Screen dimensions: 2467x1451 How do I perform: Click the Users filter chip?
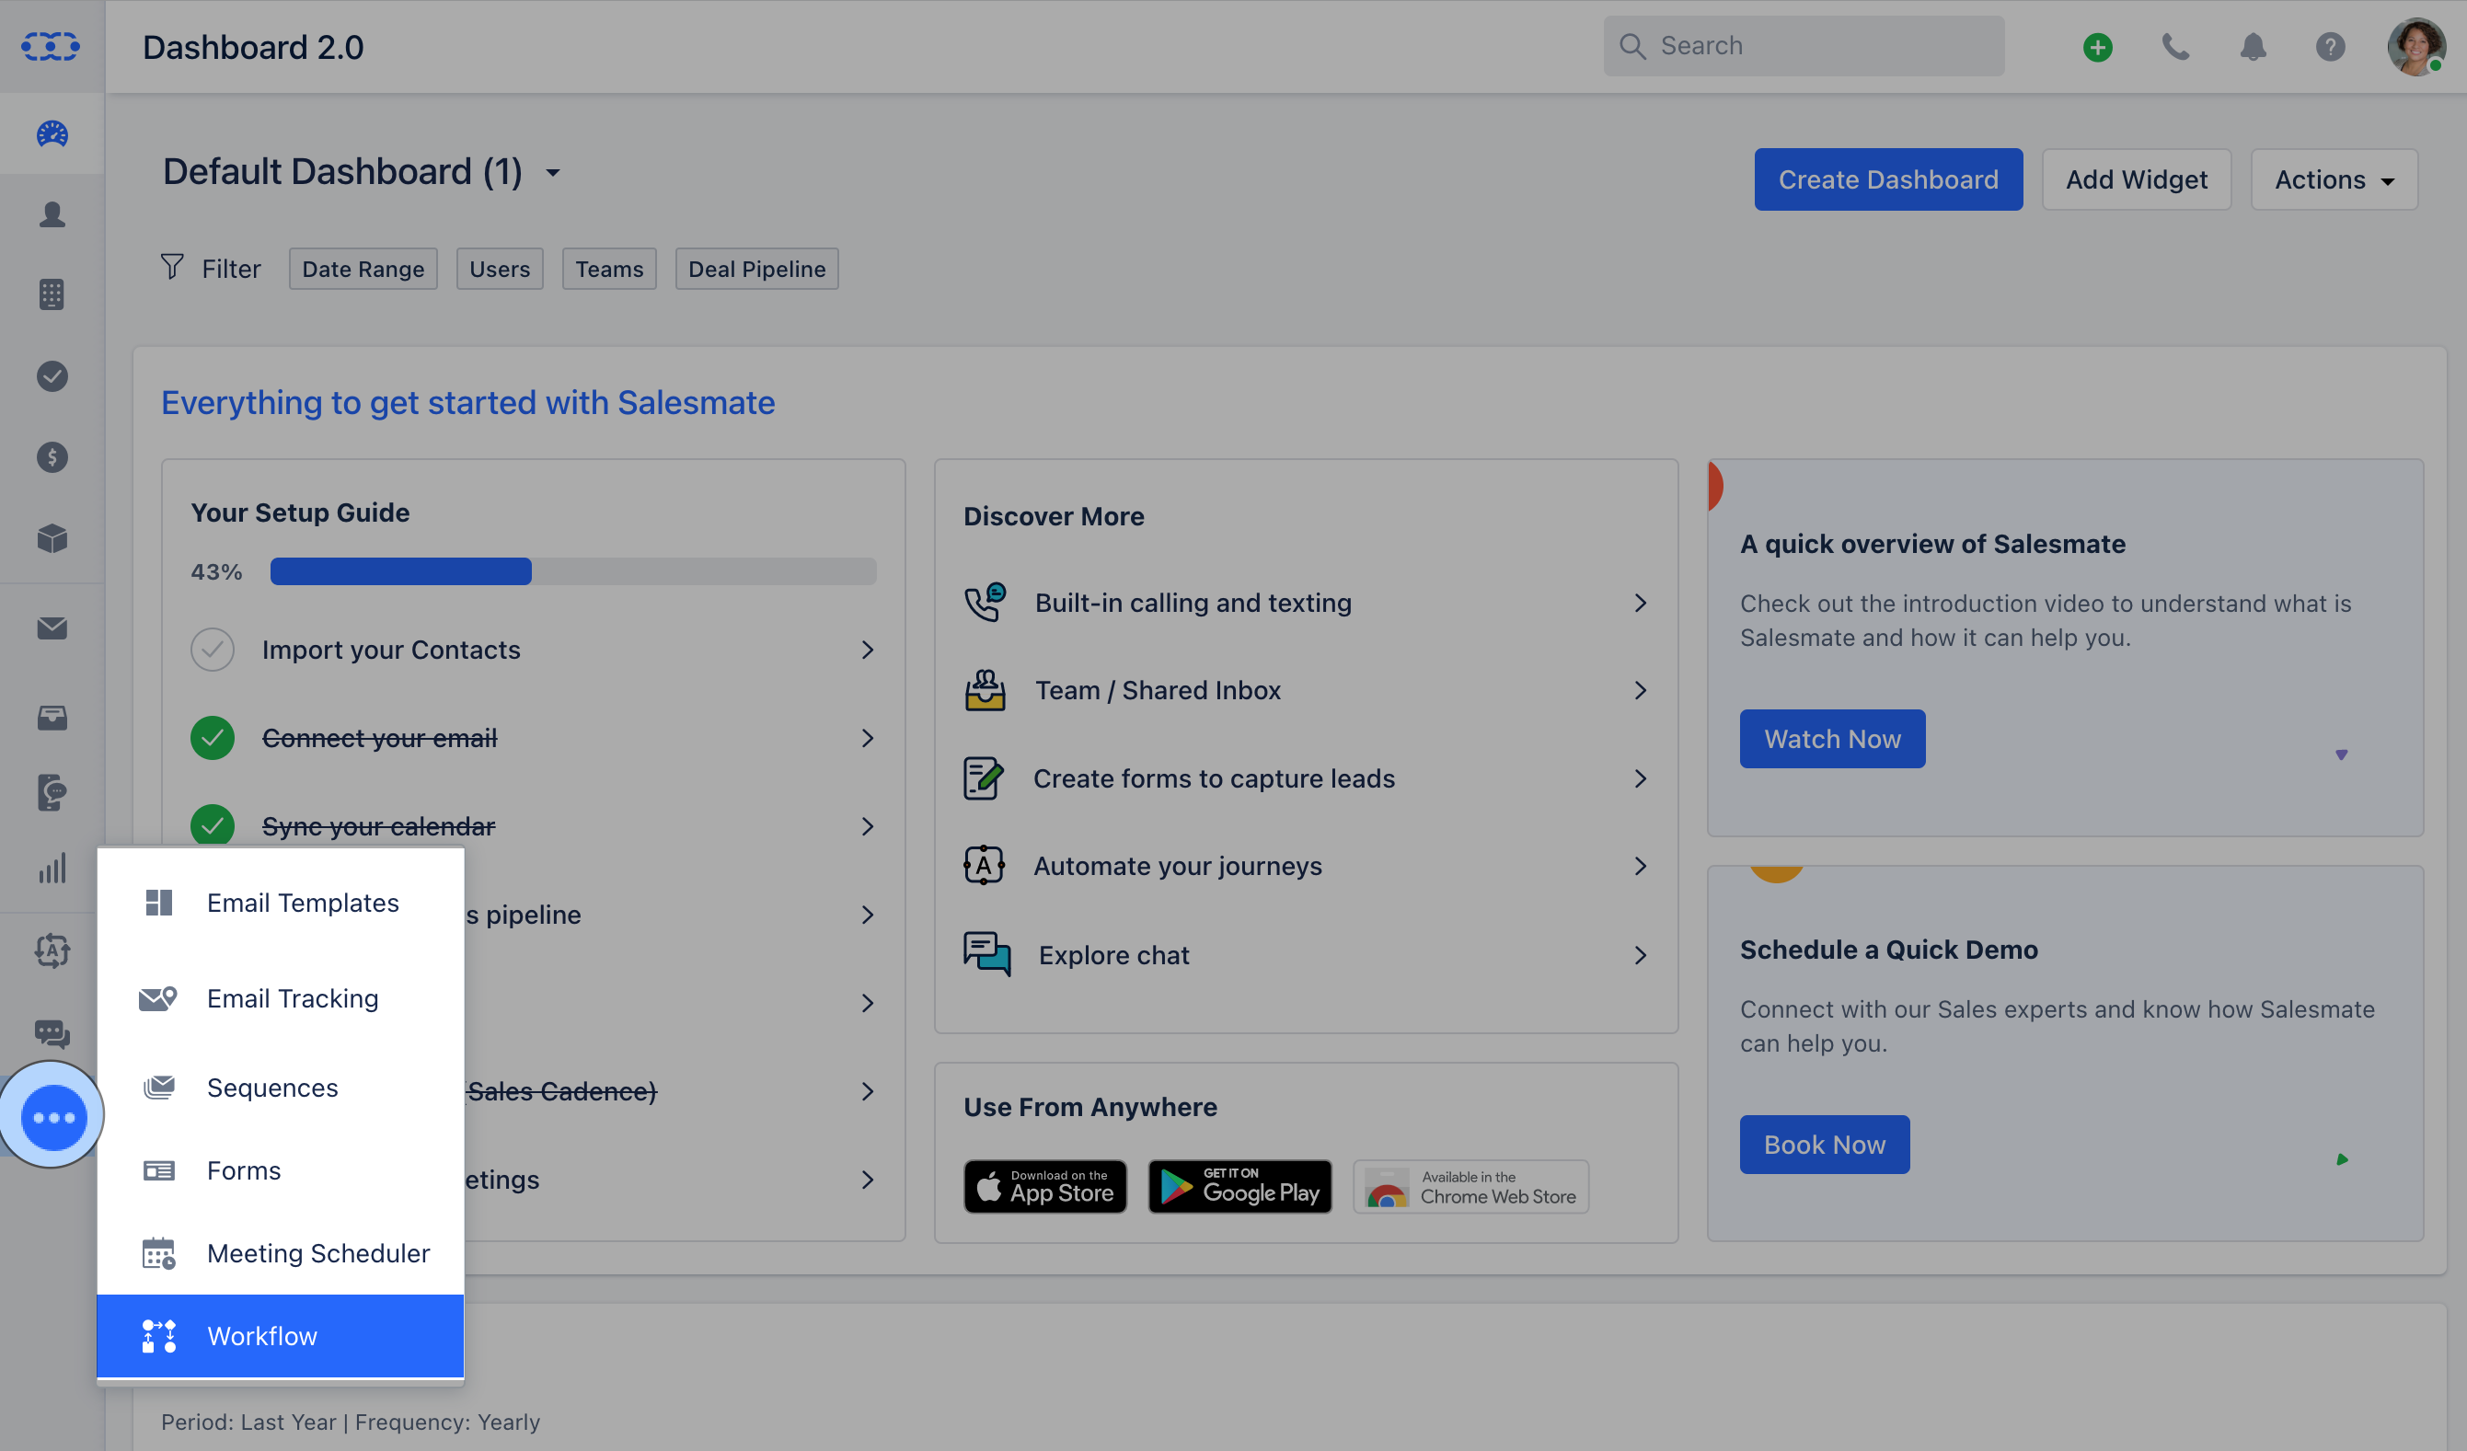(500, 269)
